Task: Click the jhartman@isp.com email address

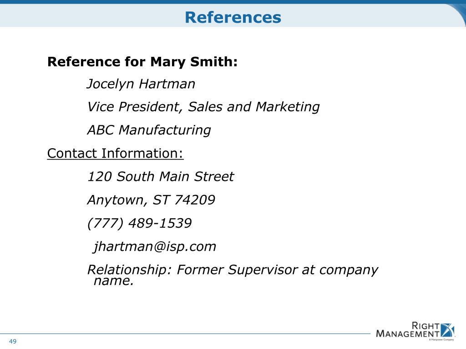Action: [x=155, y=247]
